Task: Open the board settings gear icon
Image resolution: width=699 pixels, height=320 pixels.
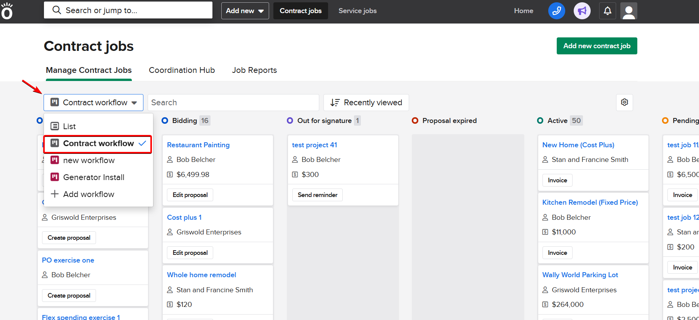Action: pos(624,102)
